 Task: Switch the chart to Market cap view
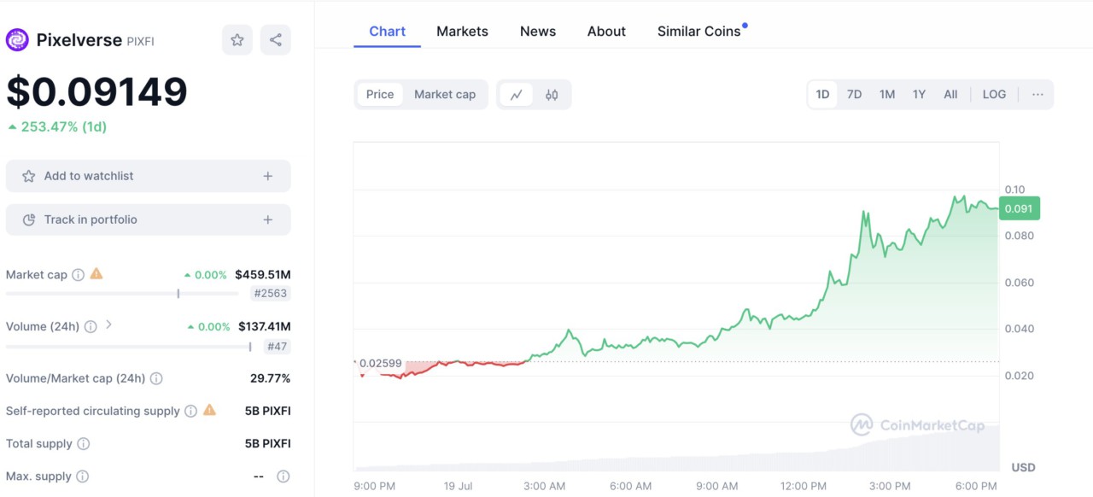click(x=444, y=94)
